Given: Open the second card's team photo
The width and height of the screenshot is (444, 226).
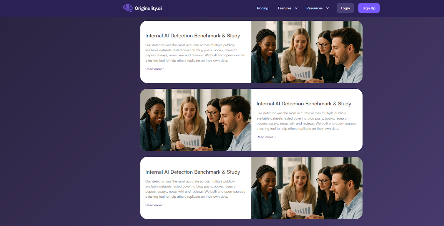Looking at the screenshot, I should pyautogui.click(x=196, y=120).
